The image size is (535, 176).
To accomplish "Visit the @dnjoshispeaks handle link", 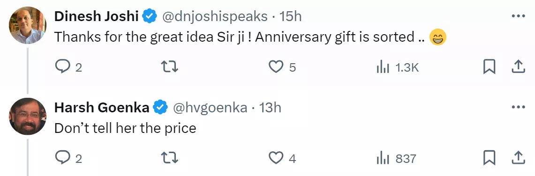I will pos(214,17).
